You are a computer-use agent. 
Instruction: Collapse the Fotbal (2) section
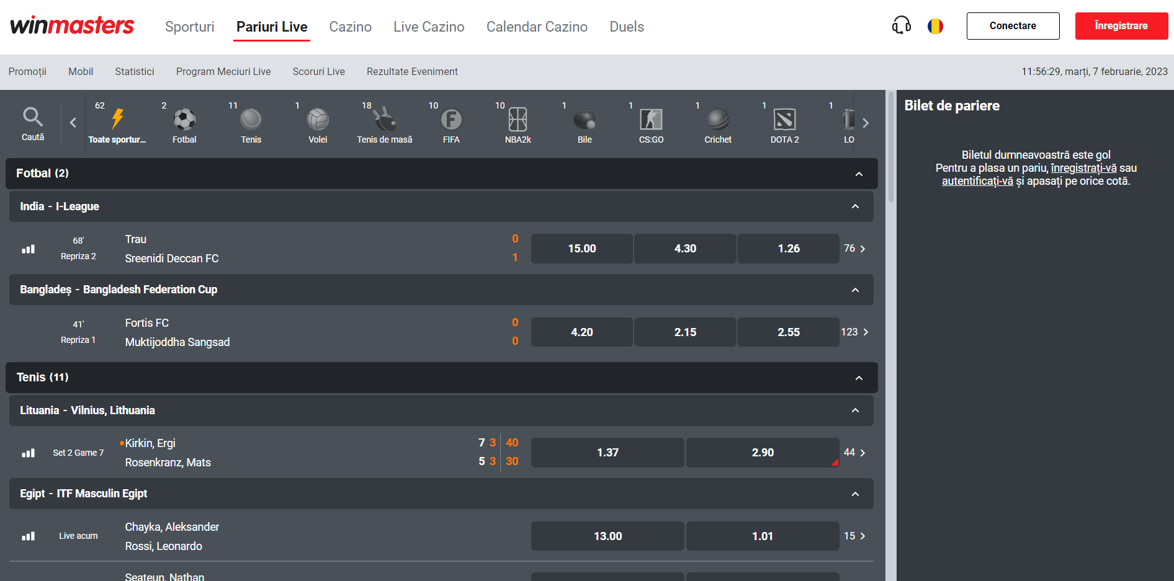[x=859, y=174]
